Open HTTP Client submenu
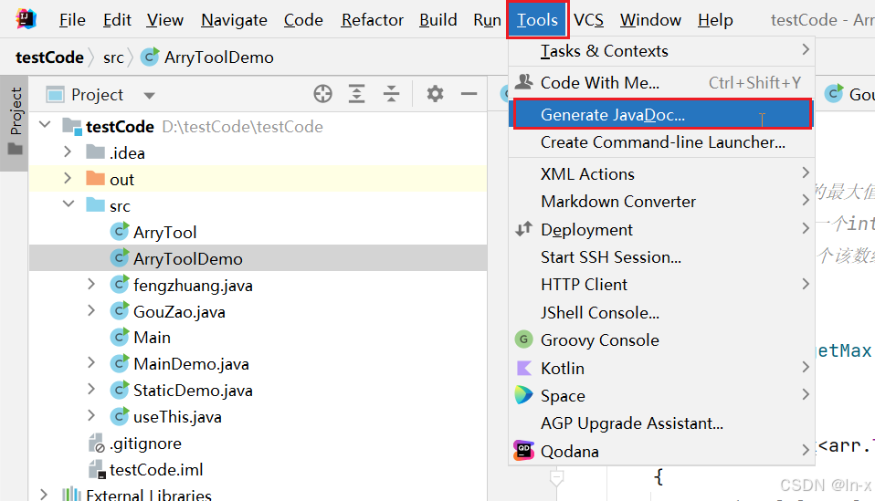The width and height of the screenshot is (875, 501). tap(662, 284)
